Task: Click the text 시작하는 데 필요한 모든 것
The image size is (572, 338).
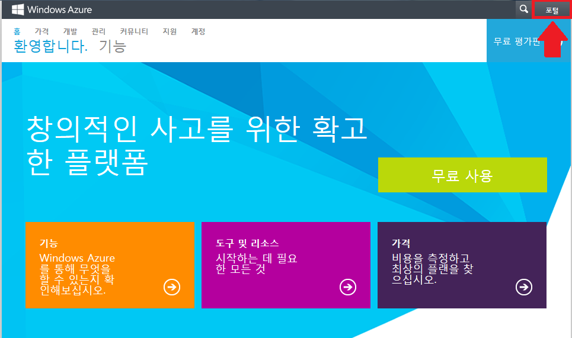Action: coord(257,263)
